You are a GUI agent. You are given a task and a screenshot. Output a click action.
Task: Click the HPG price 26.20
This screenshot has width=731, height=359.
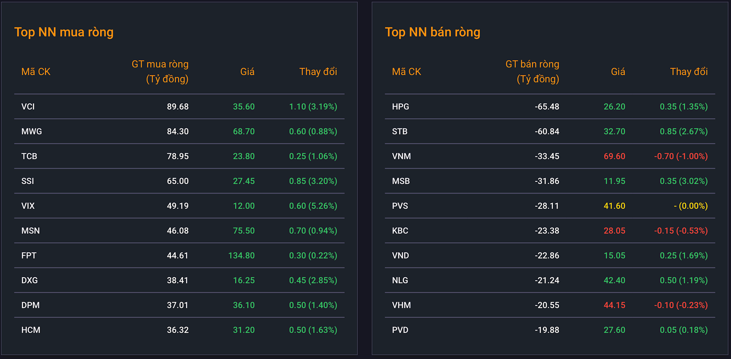click(614, 106)
